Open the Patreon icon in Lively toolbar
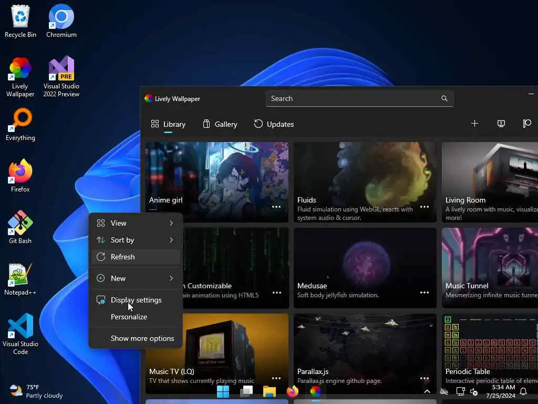 [x=527, y=124]
